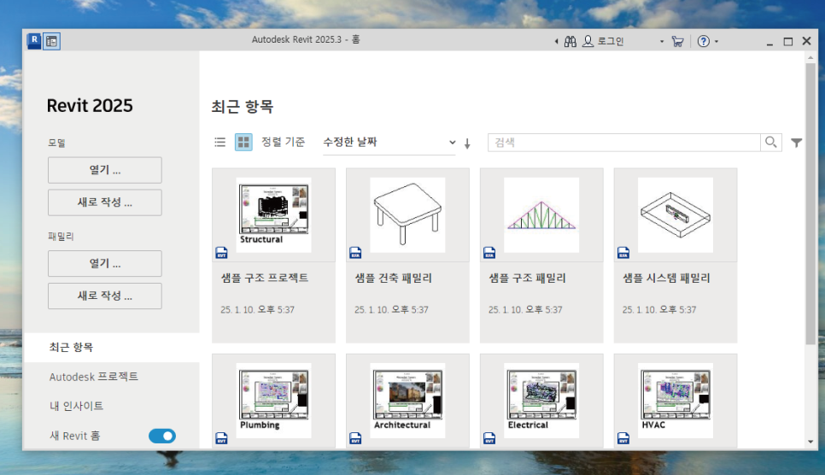Click the date under 샘플 구조 프로젝트
The image size is (825, 475).
click(257, 309)
